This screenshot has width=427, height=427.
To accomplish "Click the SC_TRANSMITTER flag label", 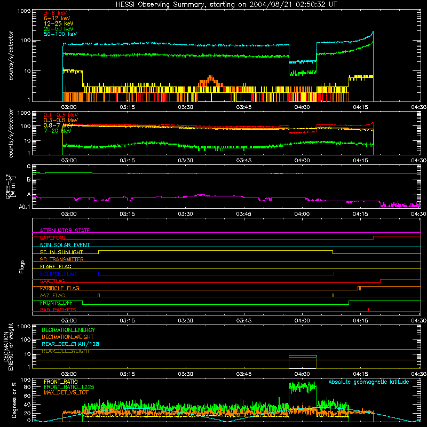I will (x=62, y=259).
